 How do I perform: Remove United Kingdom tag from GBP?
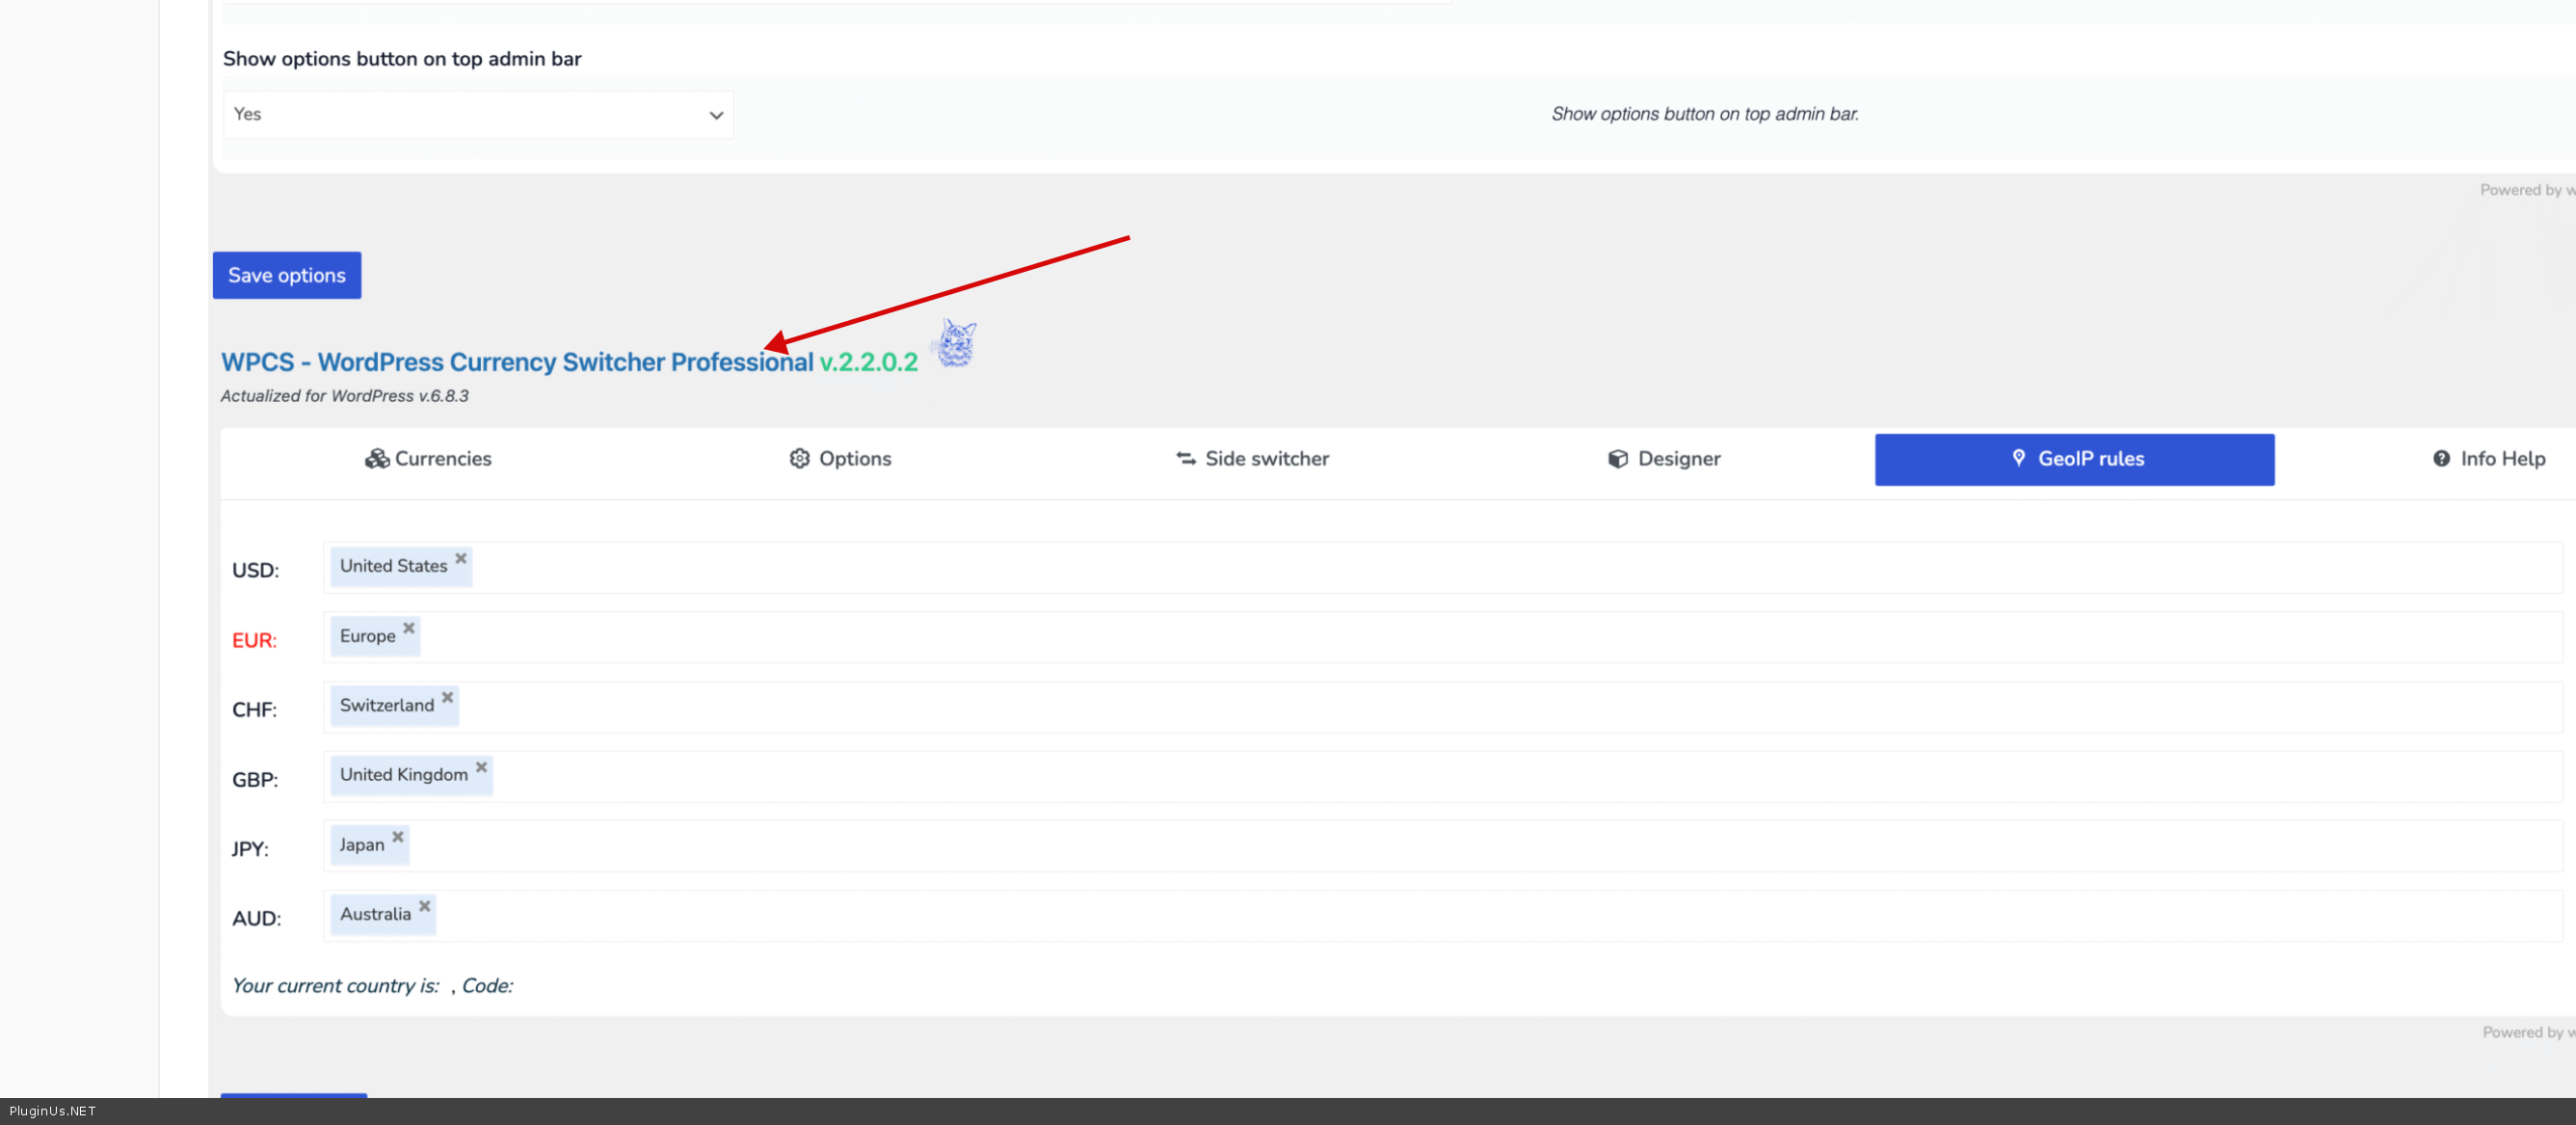point(481,767)
